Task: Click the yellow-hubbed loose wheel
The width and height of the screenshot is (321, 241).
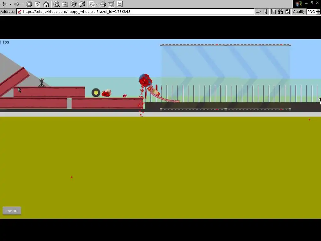Action: (x=96, y=93)
